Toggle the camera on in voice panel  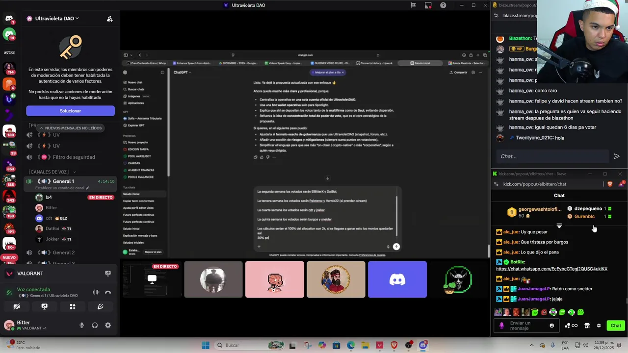[x=16, y=306]
